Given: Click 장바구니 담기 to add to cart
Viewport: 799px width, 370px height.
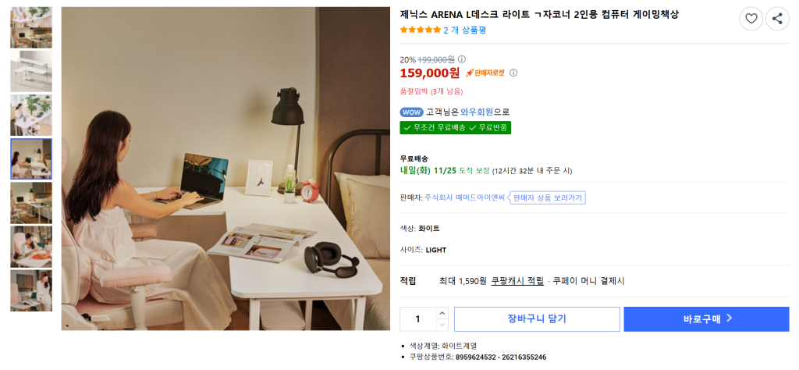Looking at the screenshot, I should click(537, 319).
